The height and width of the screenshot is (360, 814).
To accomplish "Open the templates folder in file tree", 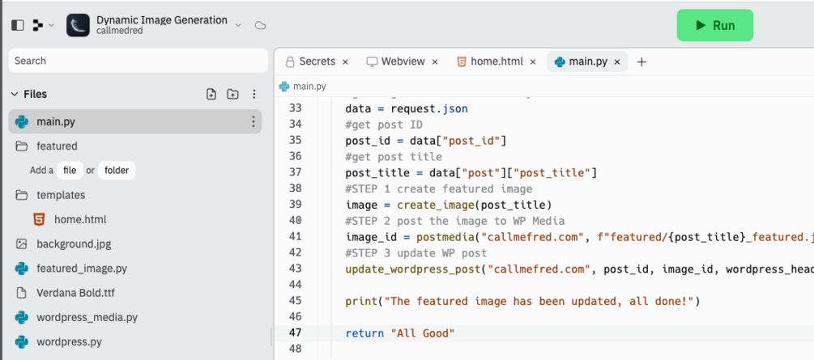I will (60, 195).
